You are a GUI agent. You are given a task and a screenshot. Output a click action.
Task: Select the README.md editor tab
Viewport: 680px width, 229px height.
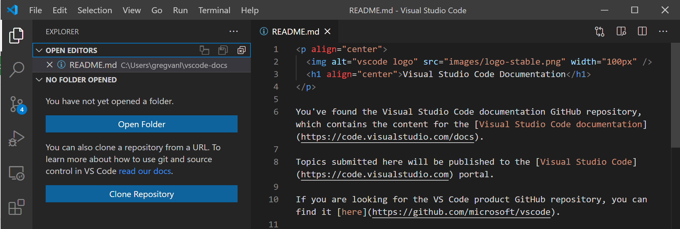coord(295,31)
